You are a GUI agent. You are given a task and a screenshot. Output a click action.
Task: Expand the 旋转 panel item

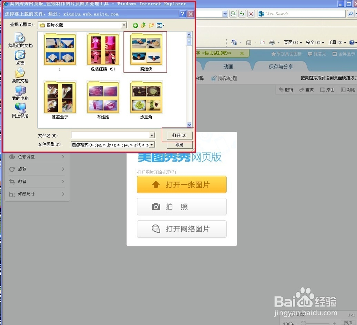37,169
